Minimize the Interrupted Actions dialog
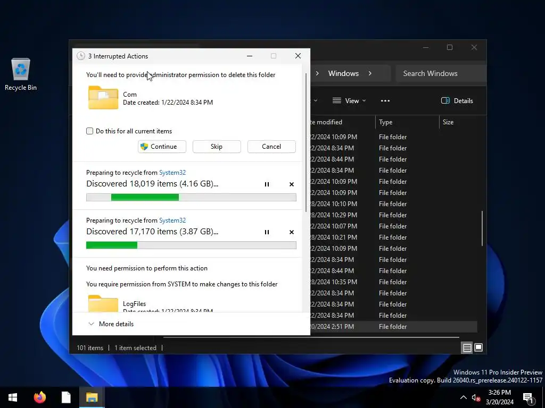Viewport: 545px width, 408px height. coord(250,56)
